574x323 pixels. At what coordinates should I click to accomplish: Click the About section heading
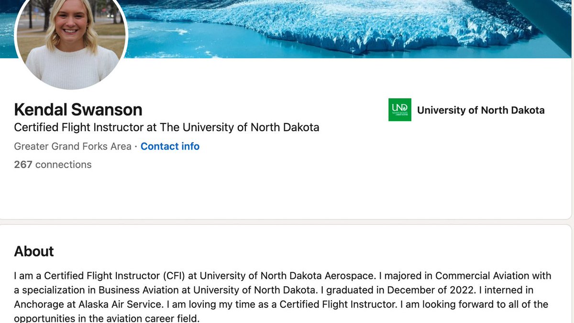(x=34, y=251)
